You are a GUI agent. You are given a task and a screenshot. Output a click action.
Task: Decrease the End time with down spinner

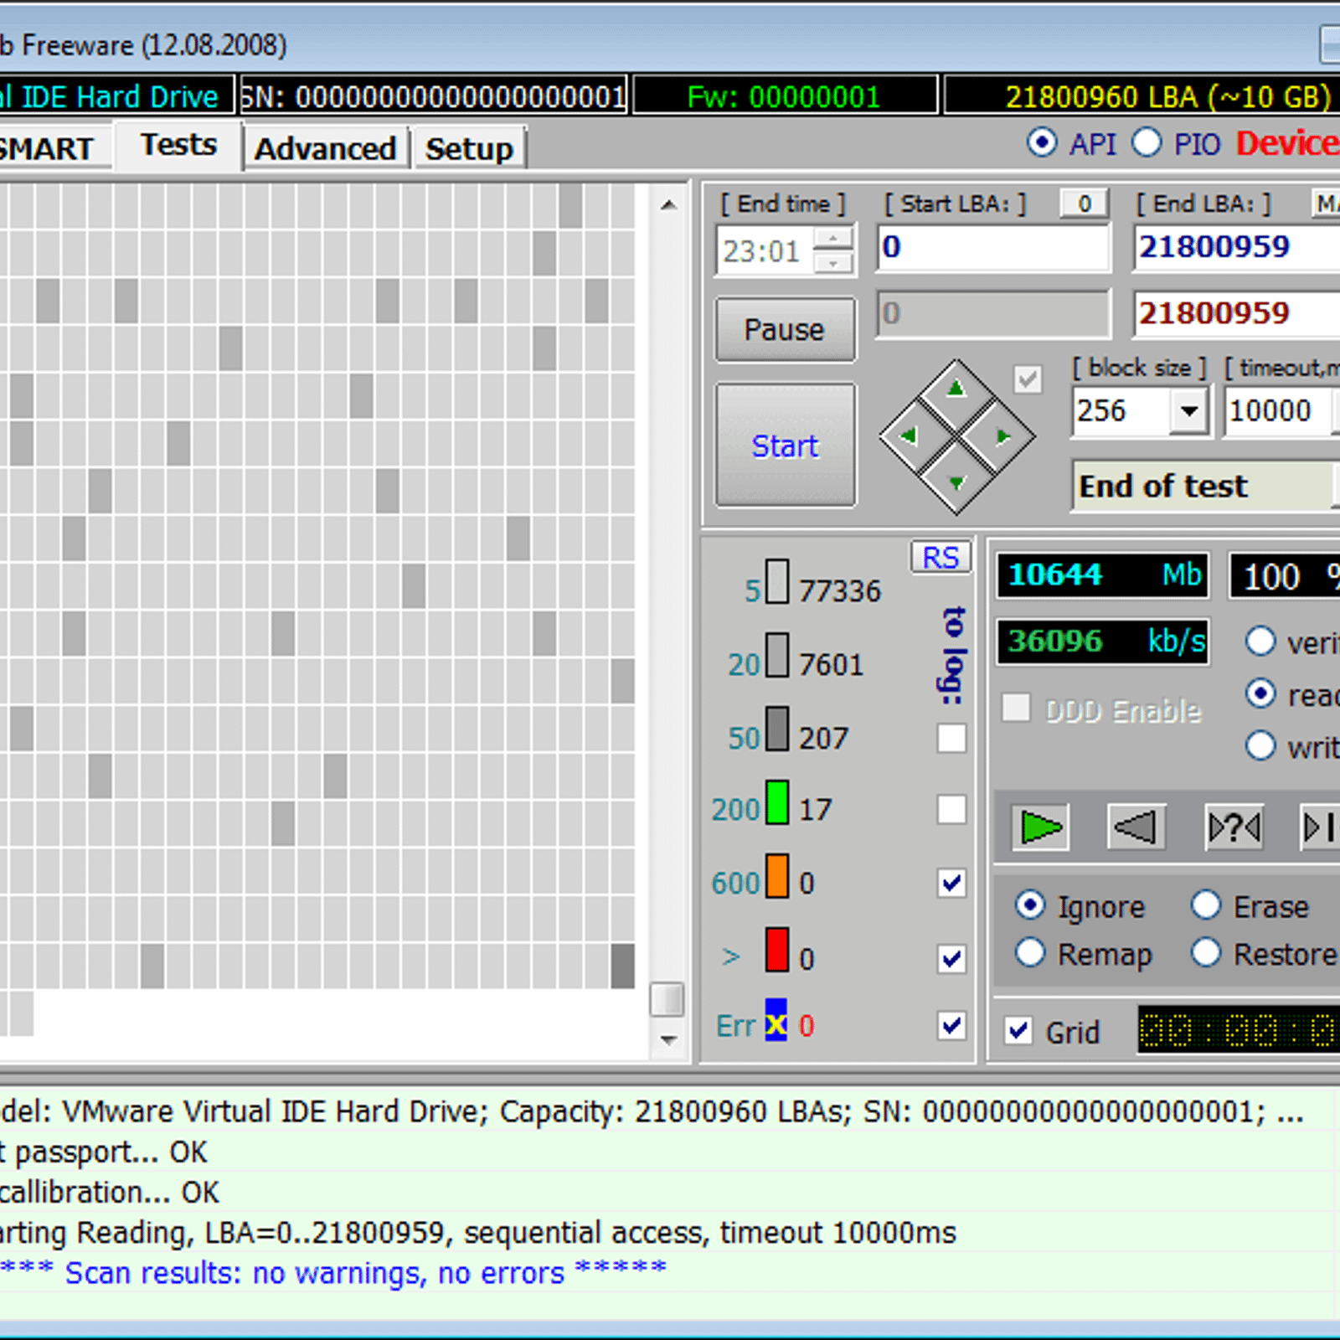[x=832, y=263]
